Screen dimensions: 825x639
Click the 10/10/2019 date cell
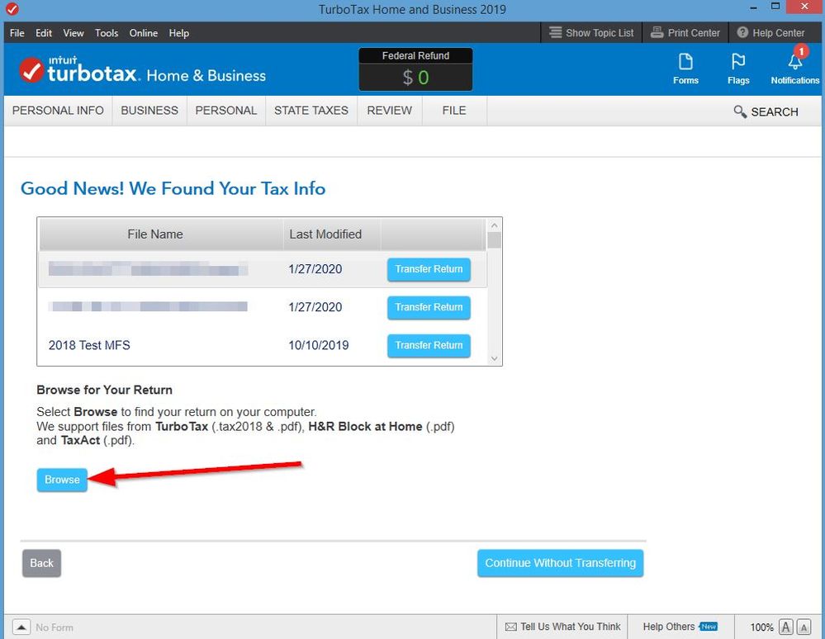tap(318, 346)
